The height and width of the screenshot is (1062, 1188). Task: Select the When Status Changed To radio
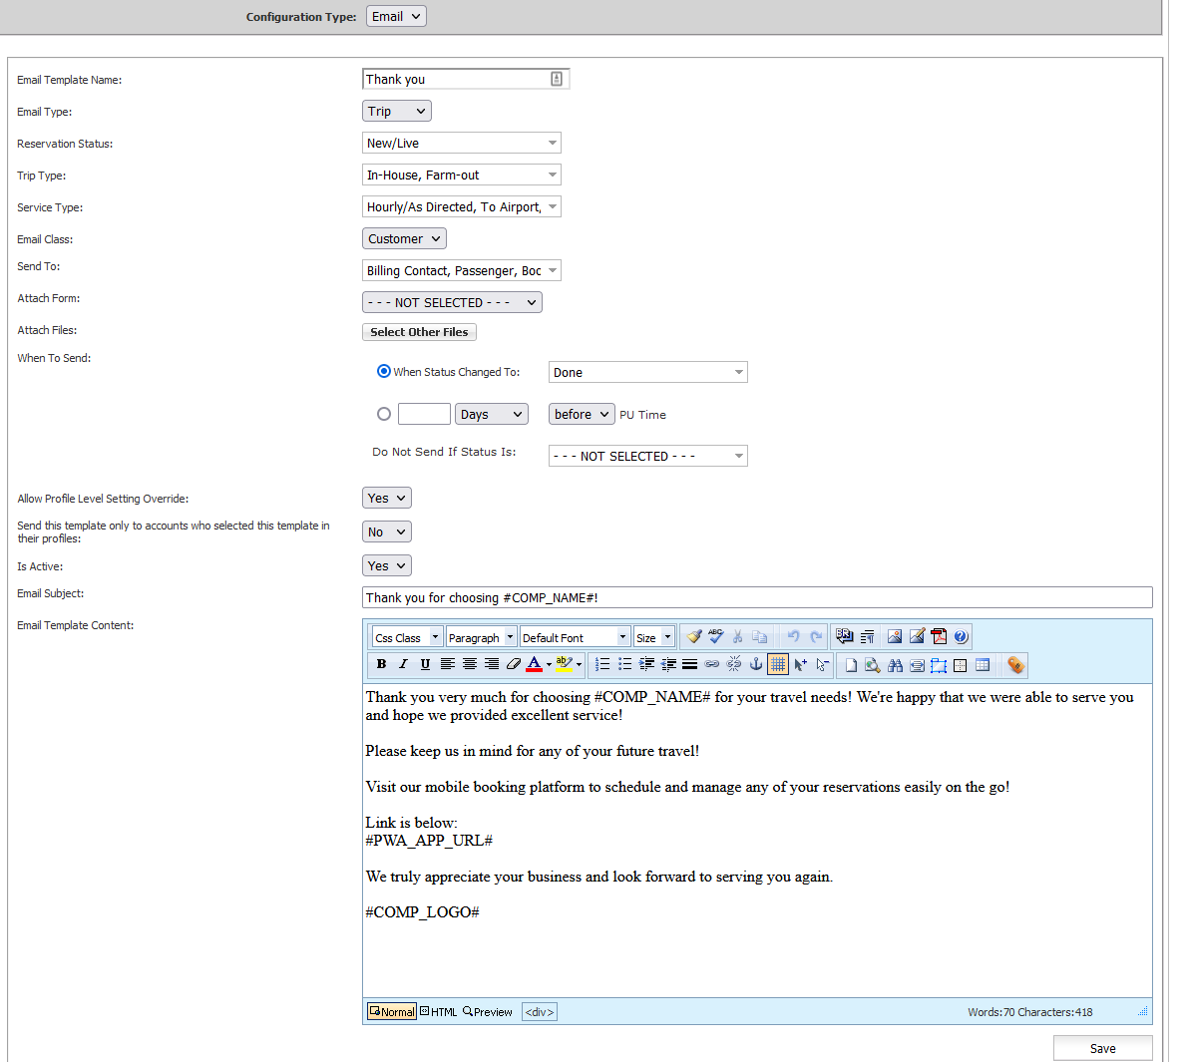(384, 372)
